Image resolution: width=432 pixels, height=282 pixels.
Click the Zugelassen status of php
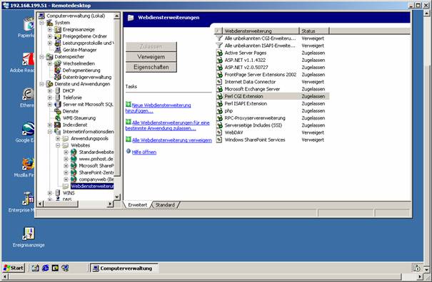click(x=313, y=111)
